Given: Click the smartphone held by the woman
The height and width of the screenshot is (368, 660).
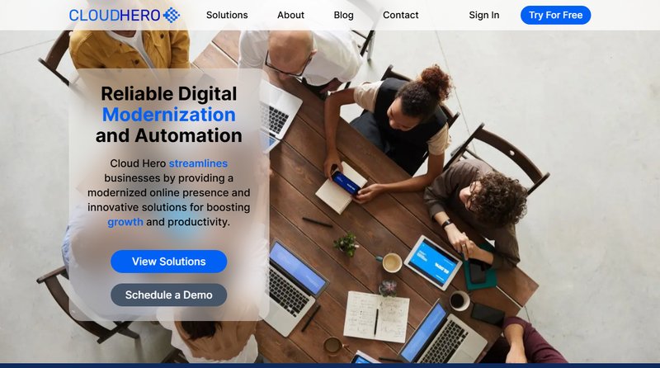Looking at the screenshot, I should tap(346, 183).
